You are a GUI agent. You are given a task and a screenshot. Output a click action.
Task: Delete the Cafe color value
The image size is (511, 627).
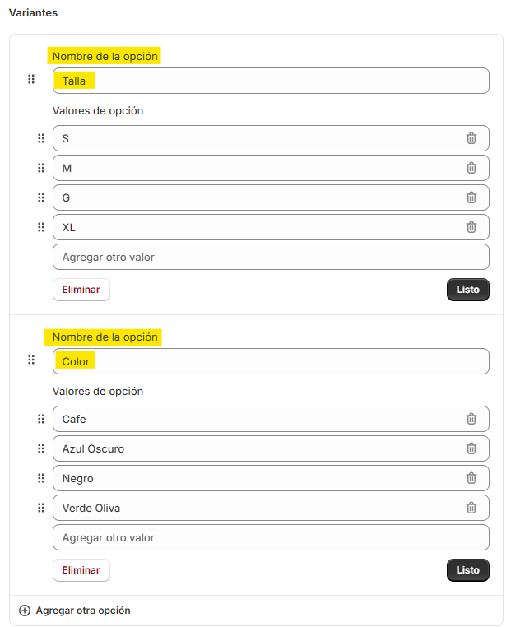tap(471, 419)
